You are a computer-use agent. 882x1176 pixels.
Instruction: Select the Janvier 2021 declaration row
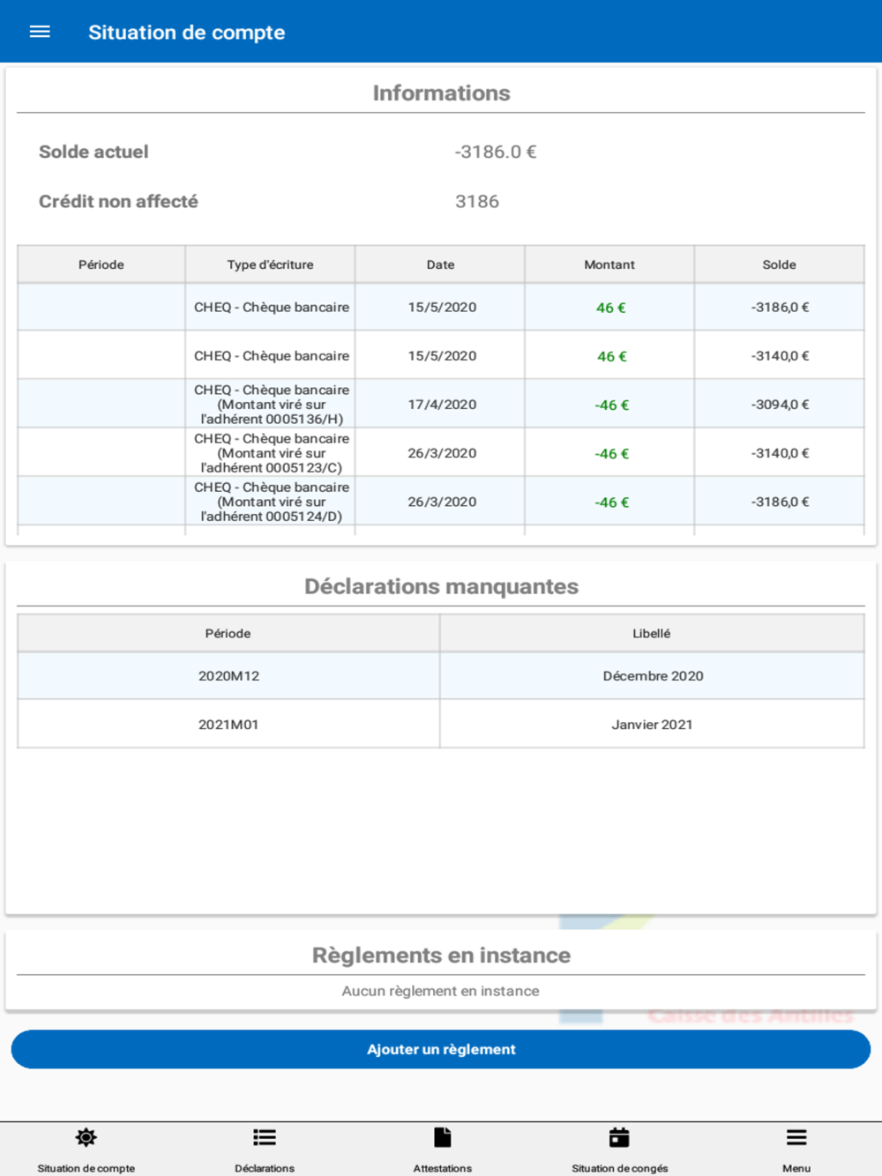pos(441,725)
